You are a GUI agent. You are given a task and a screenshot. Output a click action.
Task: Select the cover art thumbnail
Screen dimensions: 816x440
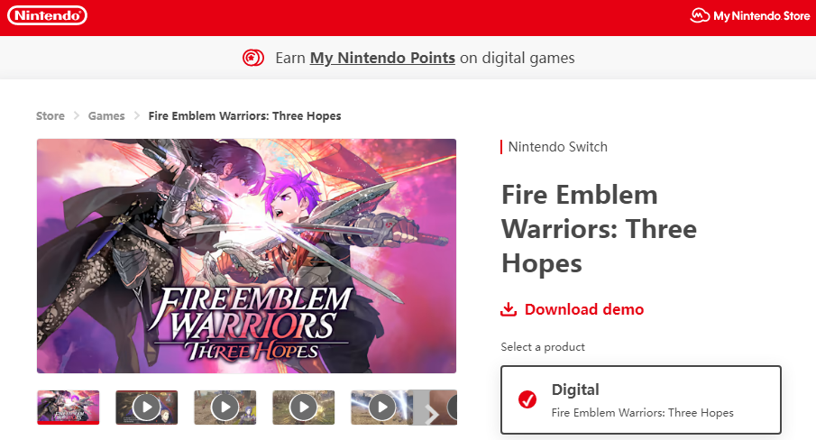tap(69, 408)
